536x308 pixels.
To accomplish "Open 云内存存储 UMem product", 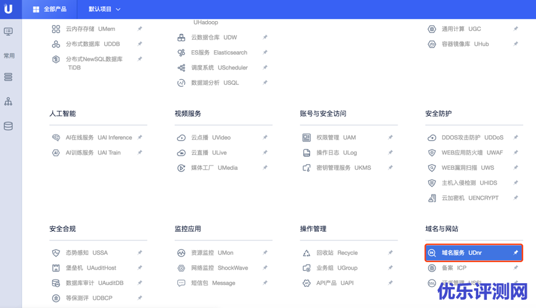I will coord(90,29).
